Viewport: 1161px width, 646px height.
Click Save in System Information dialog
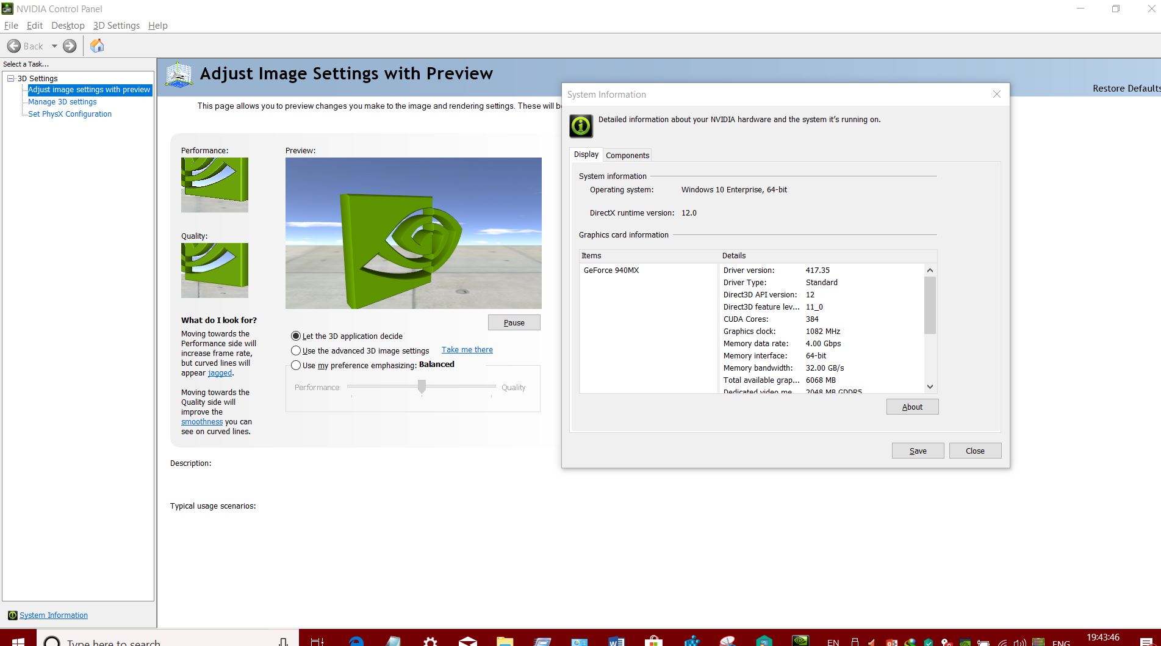(x=918, y=451)
